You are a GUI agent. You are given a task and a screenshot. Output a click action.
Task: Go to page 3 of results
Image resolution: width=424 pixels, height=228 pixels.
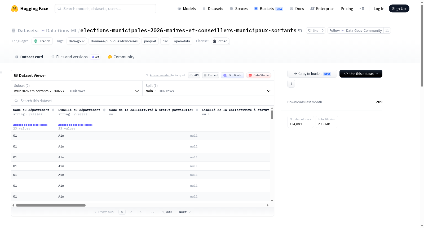click(140, 212)
